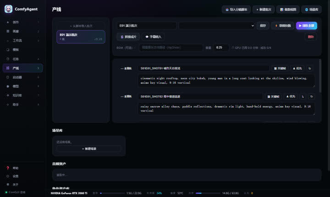Image resolution: width=330 pixels, height=197 pixels.
Task: Click the 新建批次 button
Action: (x=264, y=10)
